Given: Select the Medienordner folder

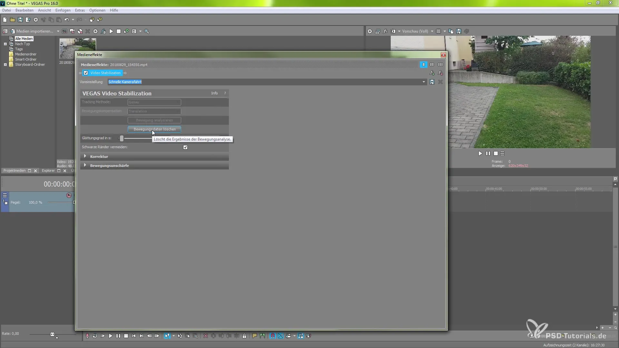Looking at the screenshot, I should click(26, 54).
